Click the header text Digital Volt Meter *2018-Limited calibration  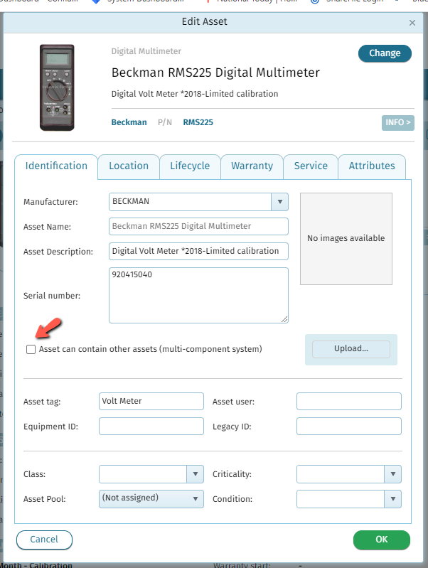[x=195, y=94]
